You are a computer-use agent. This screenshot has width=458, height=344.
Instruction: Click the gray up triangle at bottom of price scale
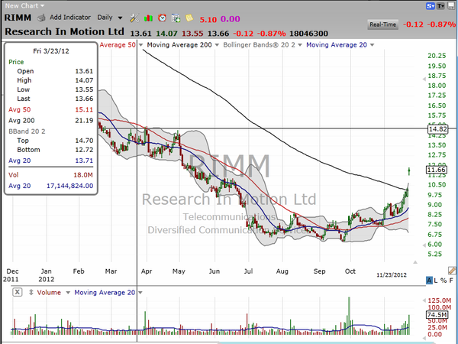[x=415, y=262]
